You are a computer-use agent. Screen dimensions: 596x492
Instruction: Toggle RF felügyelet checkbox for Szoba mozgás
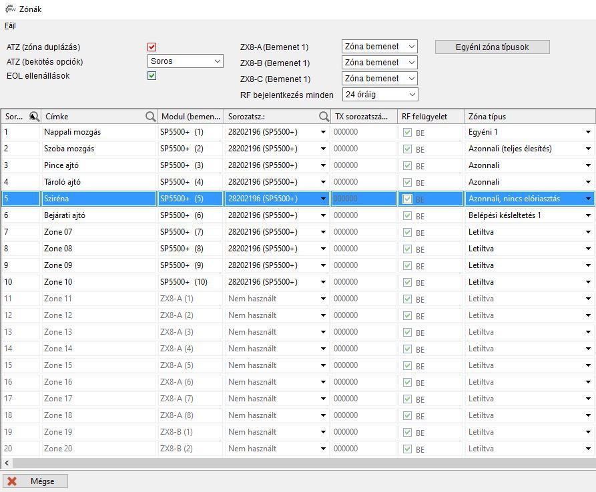pyautogui.click(x=407, y=149)
